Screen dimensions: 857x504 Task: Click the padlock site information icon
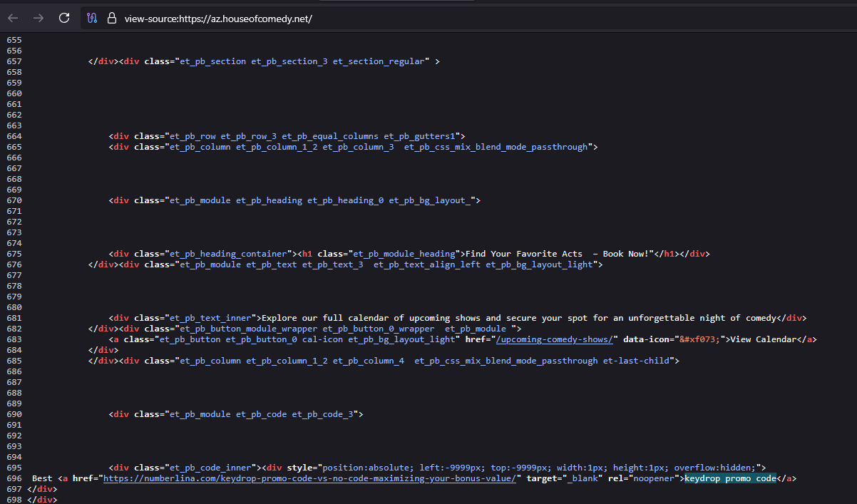click(x=111, y=19)
